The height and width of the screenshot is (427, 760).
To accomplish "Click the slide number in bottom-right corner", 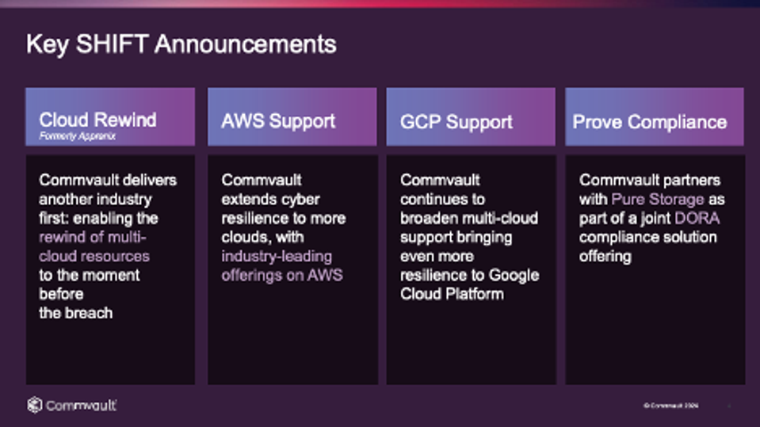I will (729, 406).
